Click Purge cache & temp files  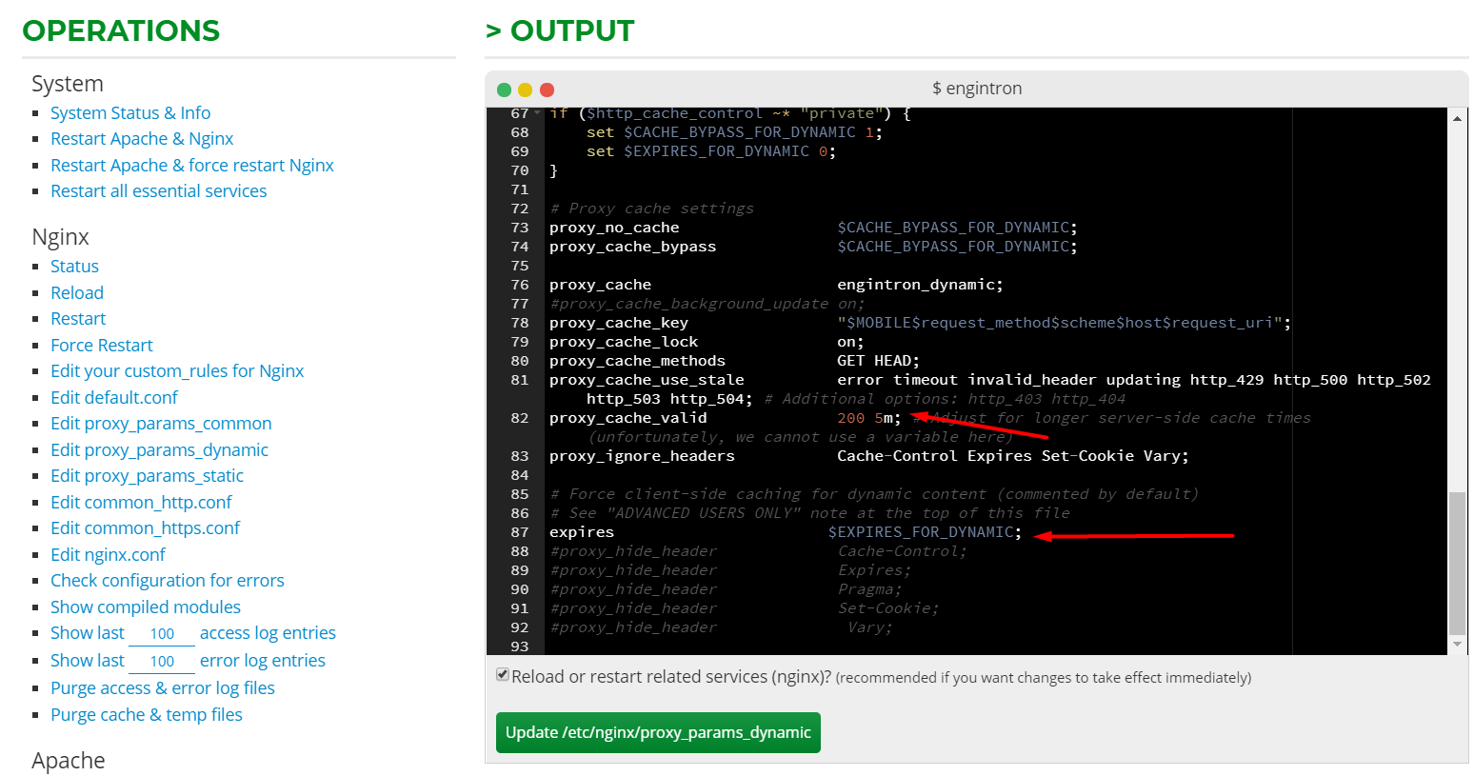click(147, 714)
